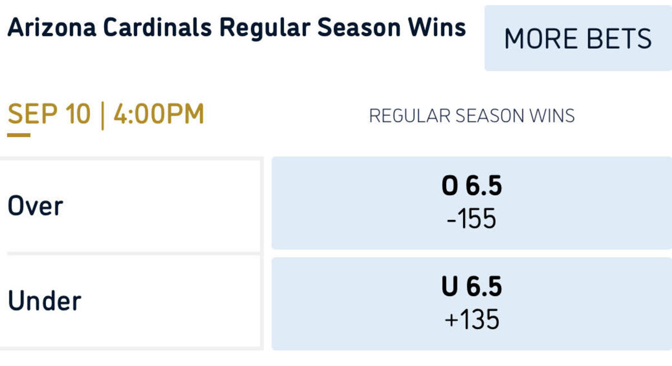Open MORE BETS for Arizona Cardinals
The image size is (672, 366).
[578, 38]
